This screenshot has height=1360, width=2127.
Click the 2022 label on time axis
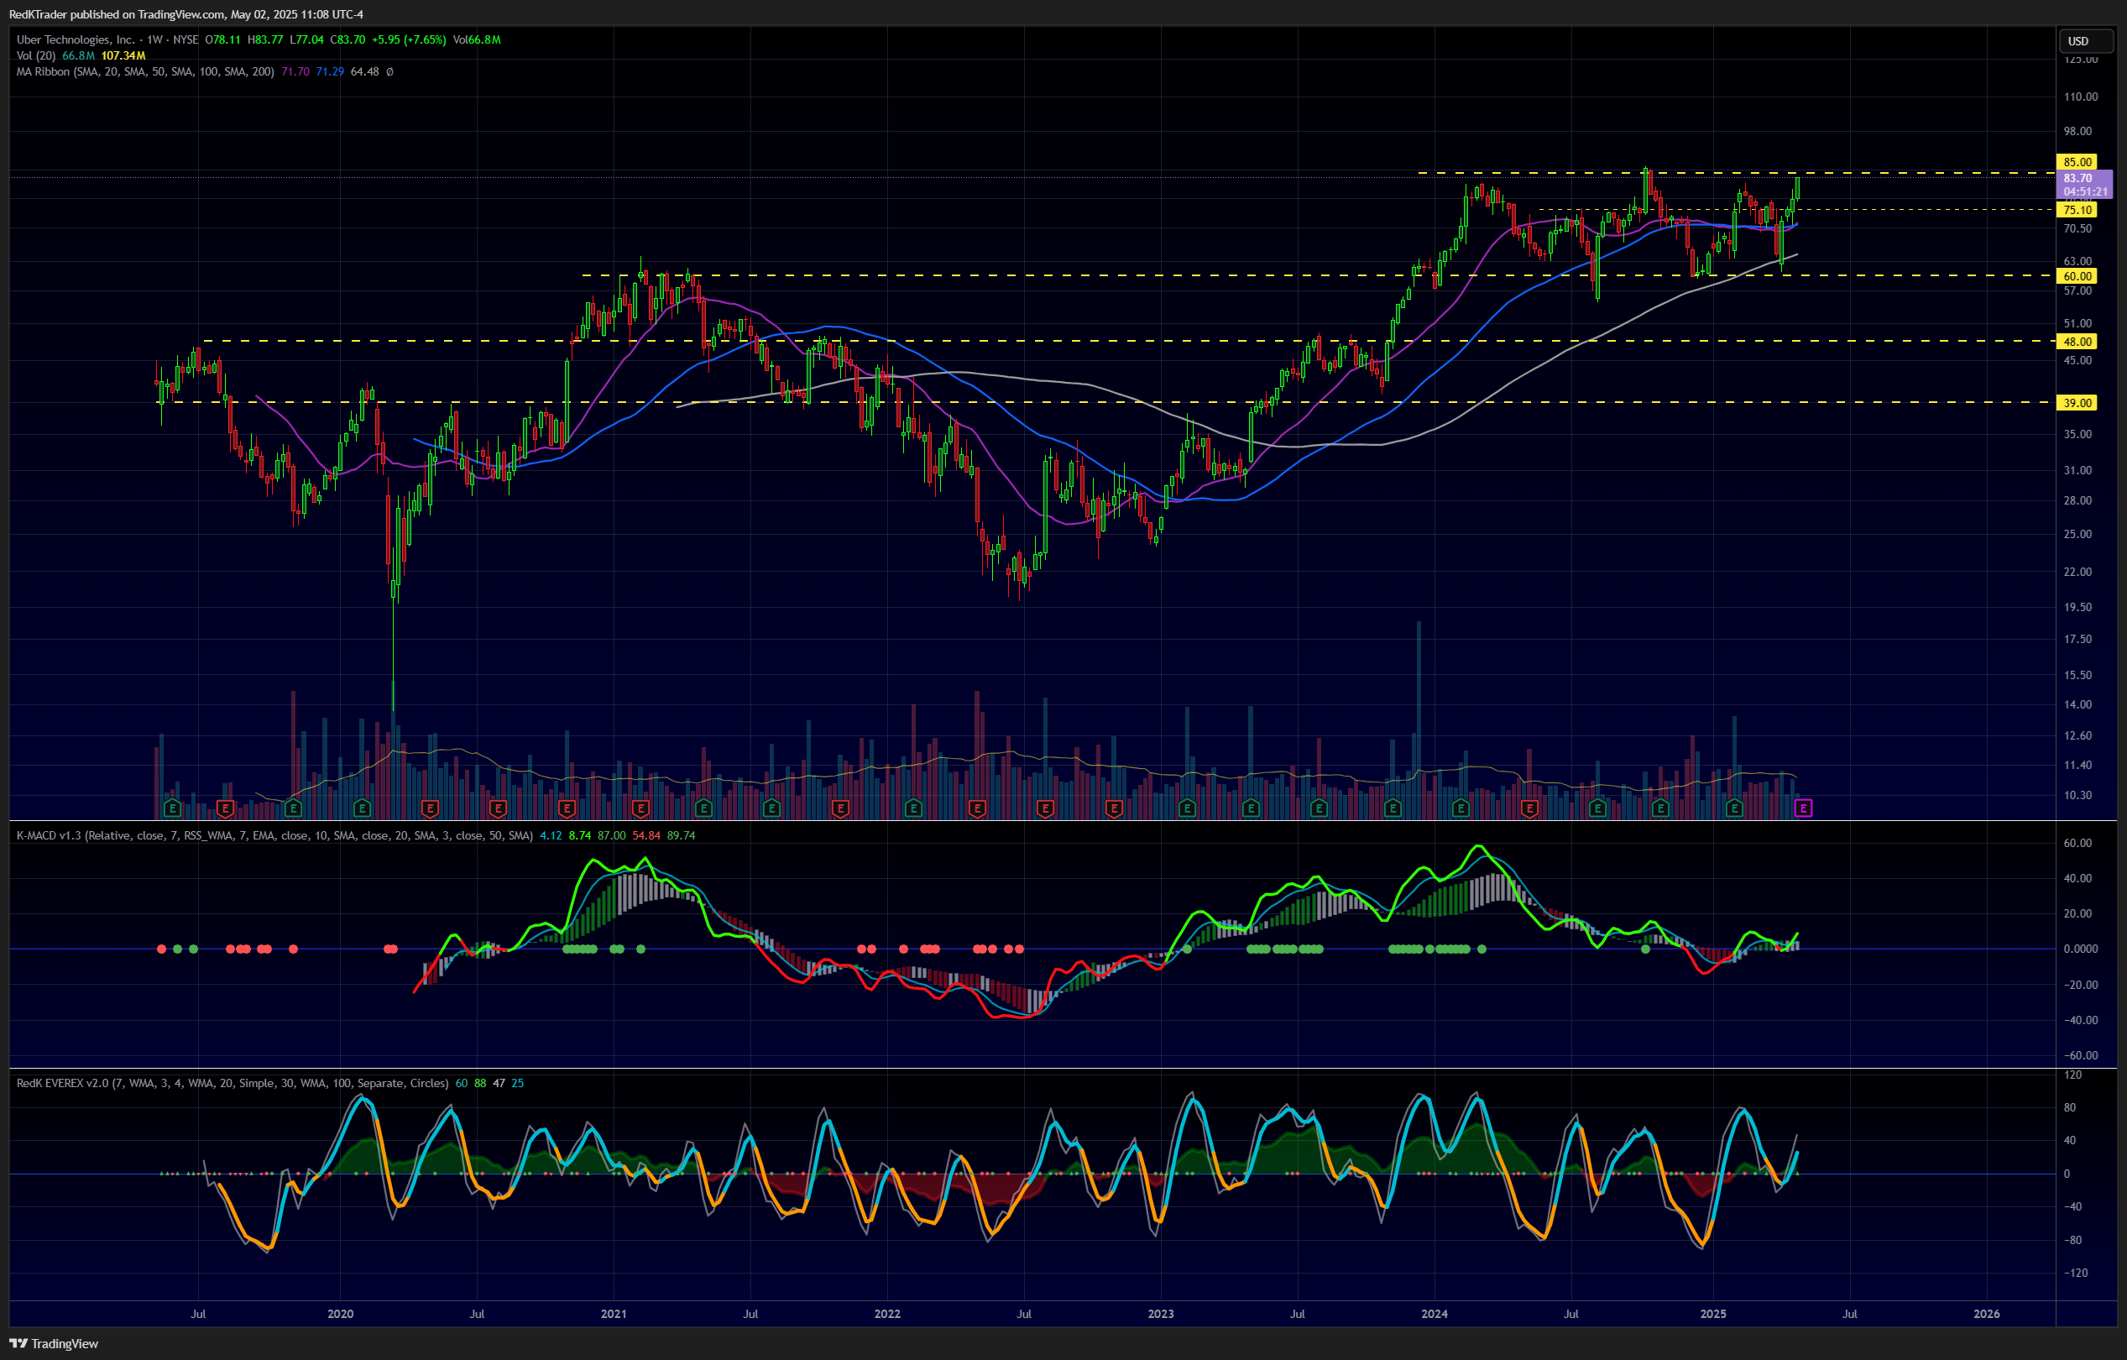(888, 1314)
